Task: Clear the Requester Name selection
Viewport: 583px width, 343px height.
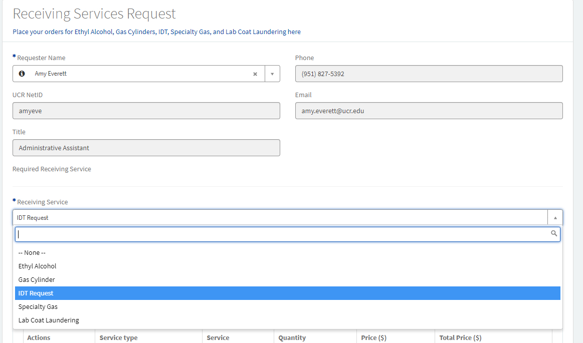Action: click(255, 74)
